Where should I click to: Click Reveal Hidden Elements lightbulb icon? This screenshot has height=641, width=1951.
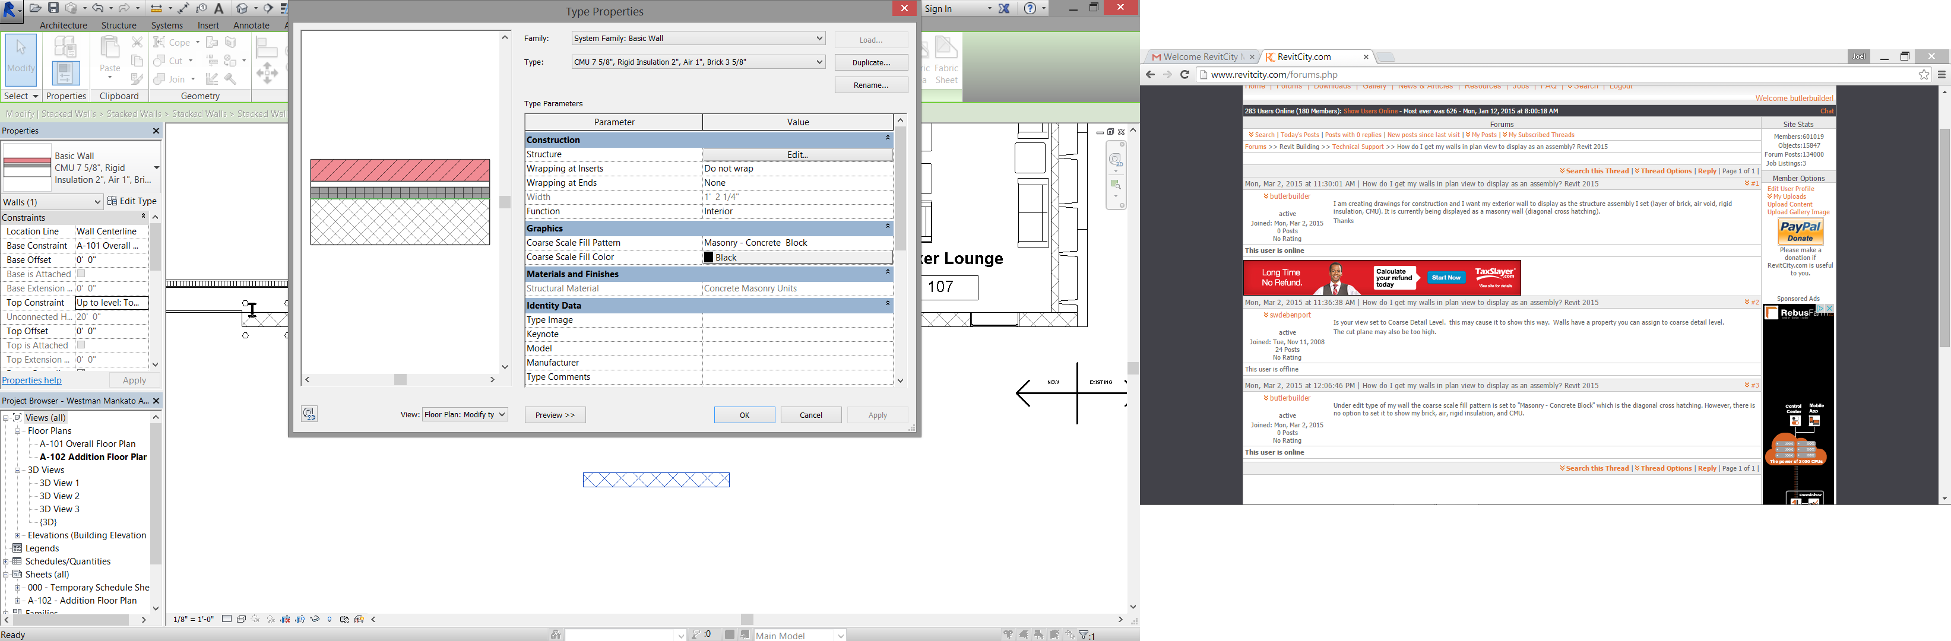[330, 619]
